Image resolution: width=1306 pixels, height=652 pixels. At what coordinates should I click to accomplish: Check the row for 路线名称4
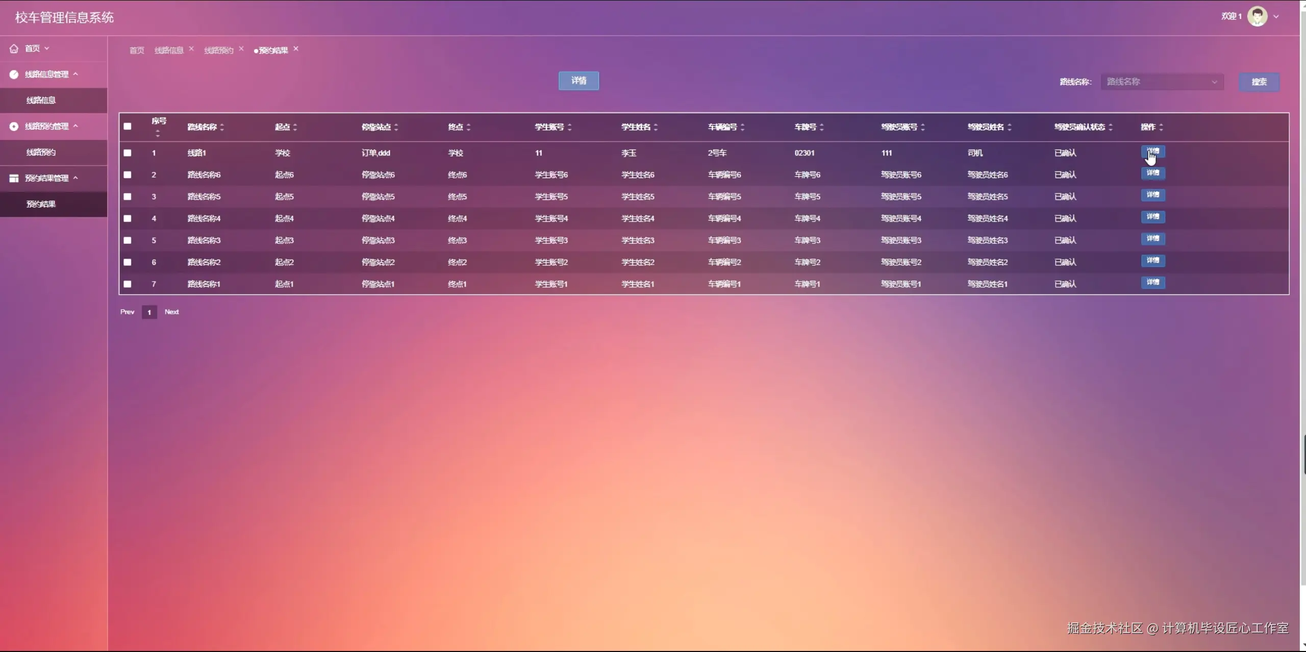click(128, 218)
